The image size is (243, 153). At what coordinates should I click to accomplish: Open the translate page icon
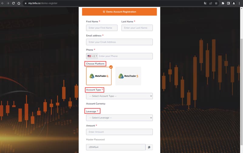(205, 3)
